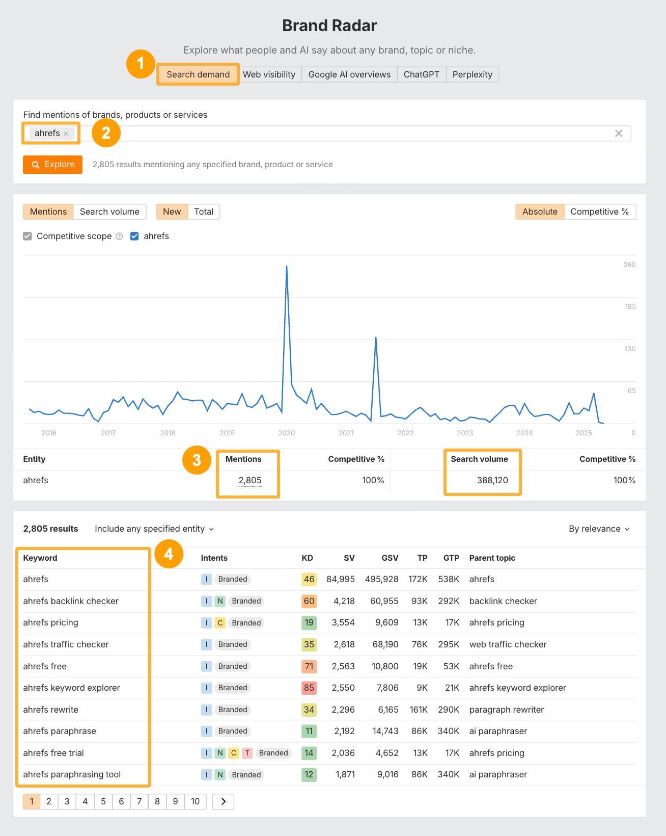Click the 388,120 search volume value
The height and width of the screenshot is (836, 666).
point(492,480)
